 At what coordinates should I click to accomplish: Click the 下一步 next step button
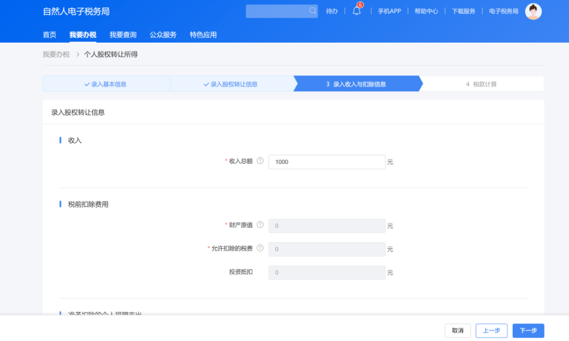528,330
